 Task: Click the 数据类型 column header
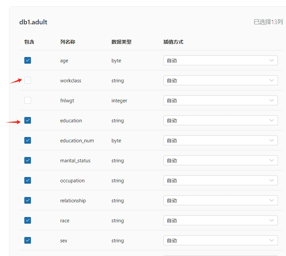[122, 42]
